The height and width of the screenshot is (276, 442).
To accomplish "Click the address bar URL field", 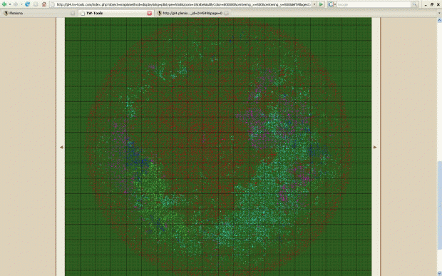I will pyautogui.click(x=180, y=4).
